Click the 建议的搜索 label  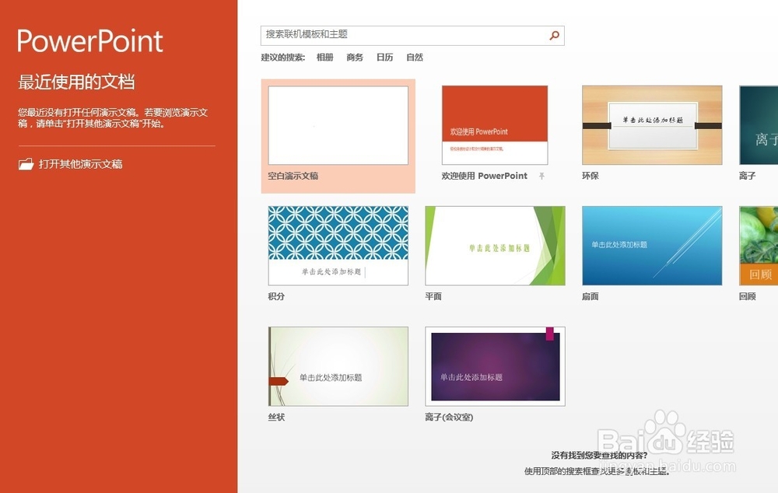(x=283, y=58)
